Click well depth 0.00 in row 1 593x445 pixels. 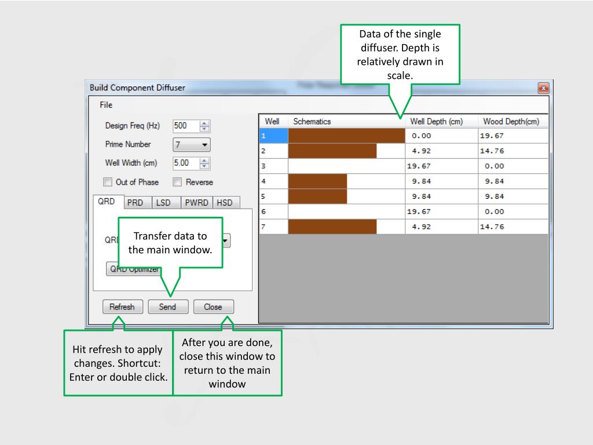click(441, 136)
